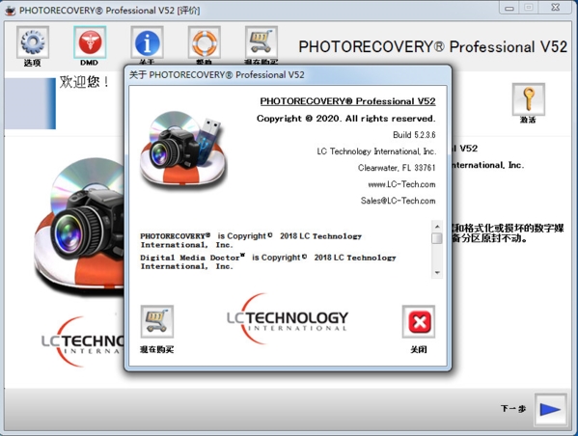Open the Options gear icon

(x=33, y=42)
